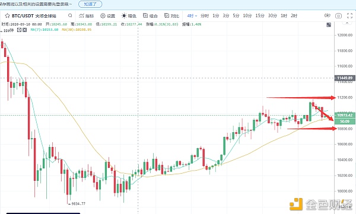Click the 12000.00 price axis label
The height and width of the screenshot is (214, 356).
[x=345, y=35]
